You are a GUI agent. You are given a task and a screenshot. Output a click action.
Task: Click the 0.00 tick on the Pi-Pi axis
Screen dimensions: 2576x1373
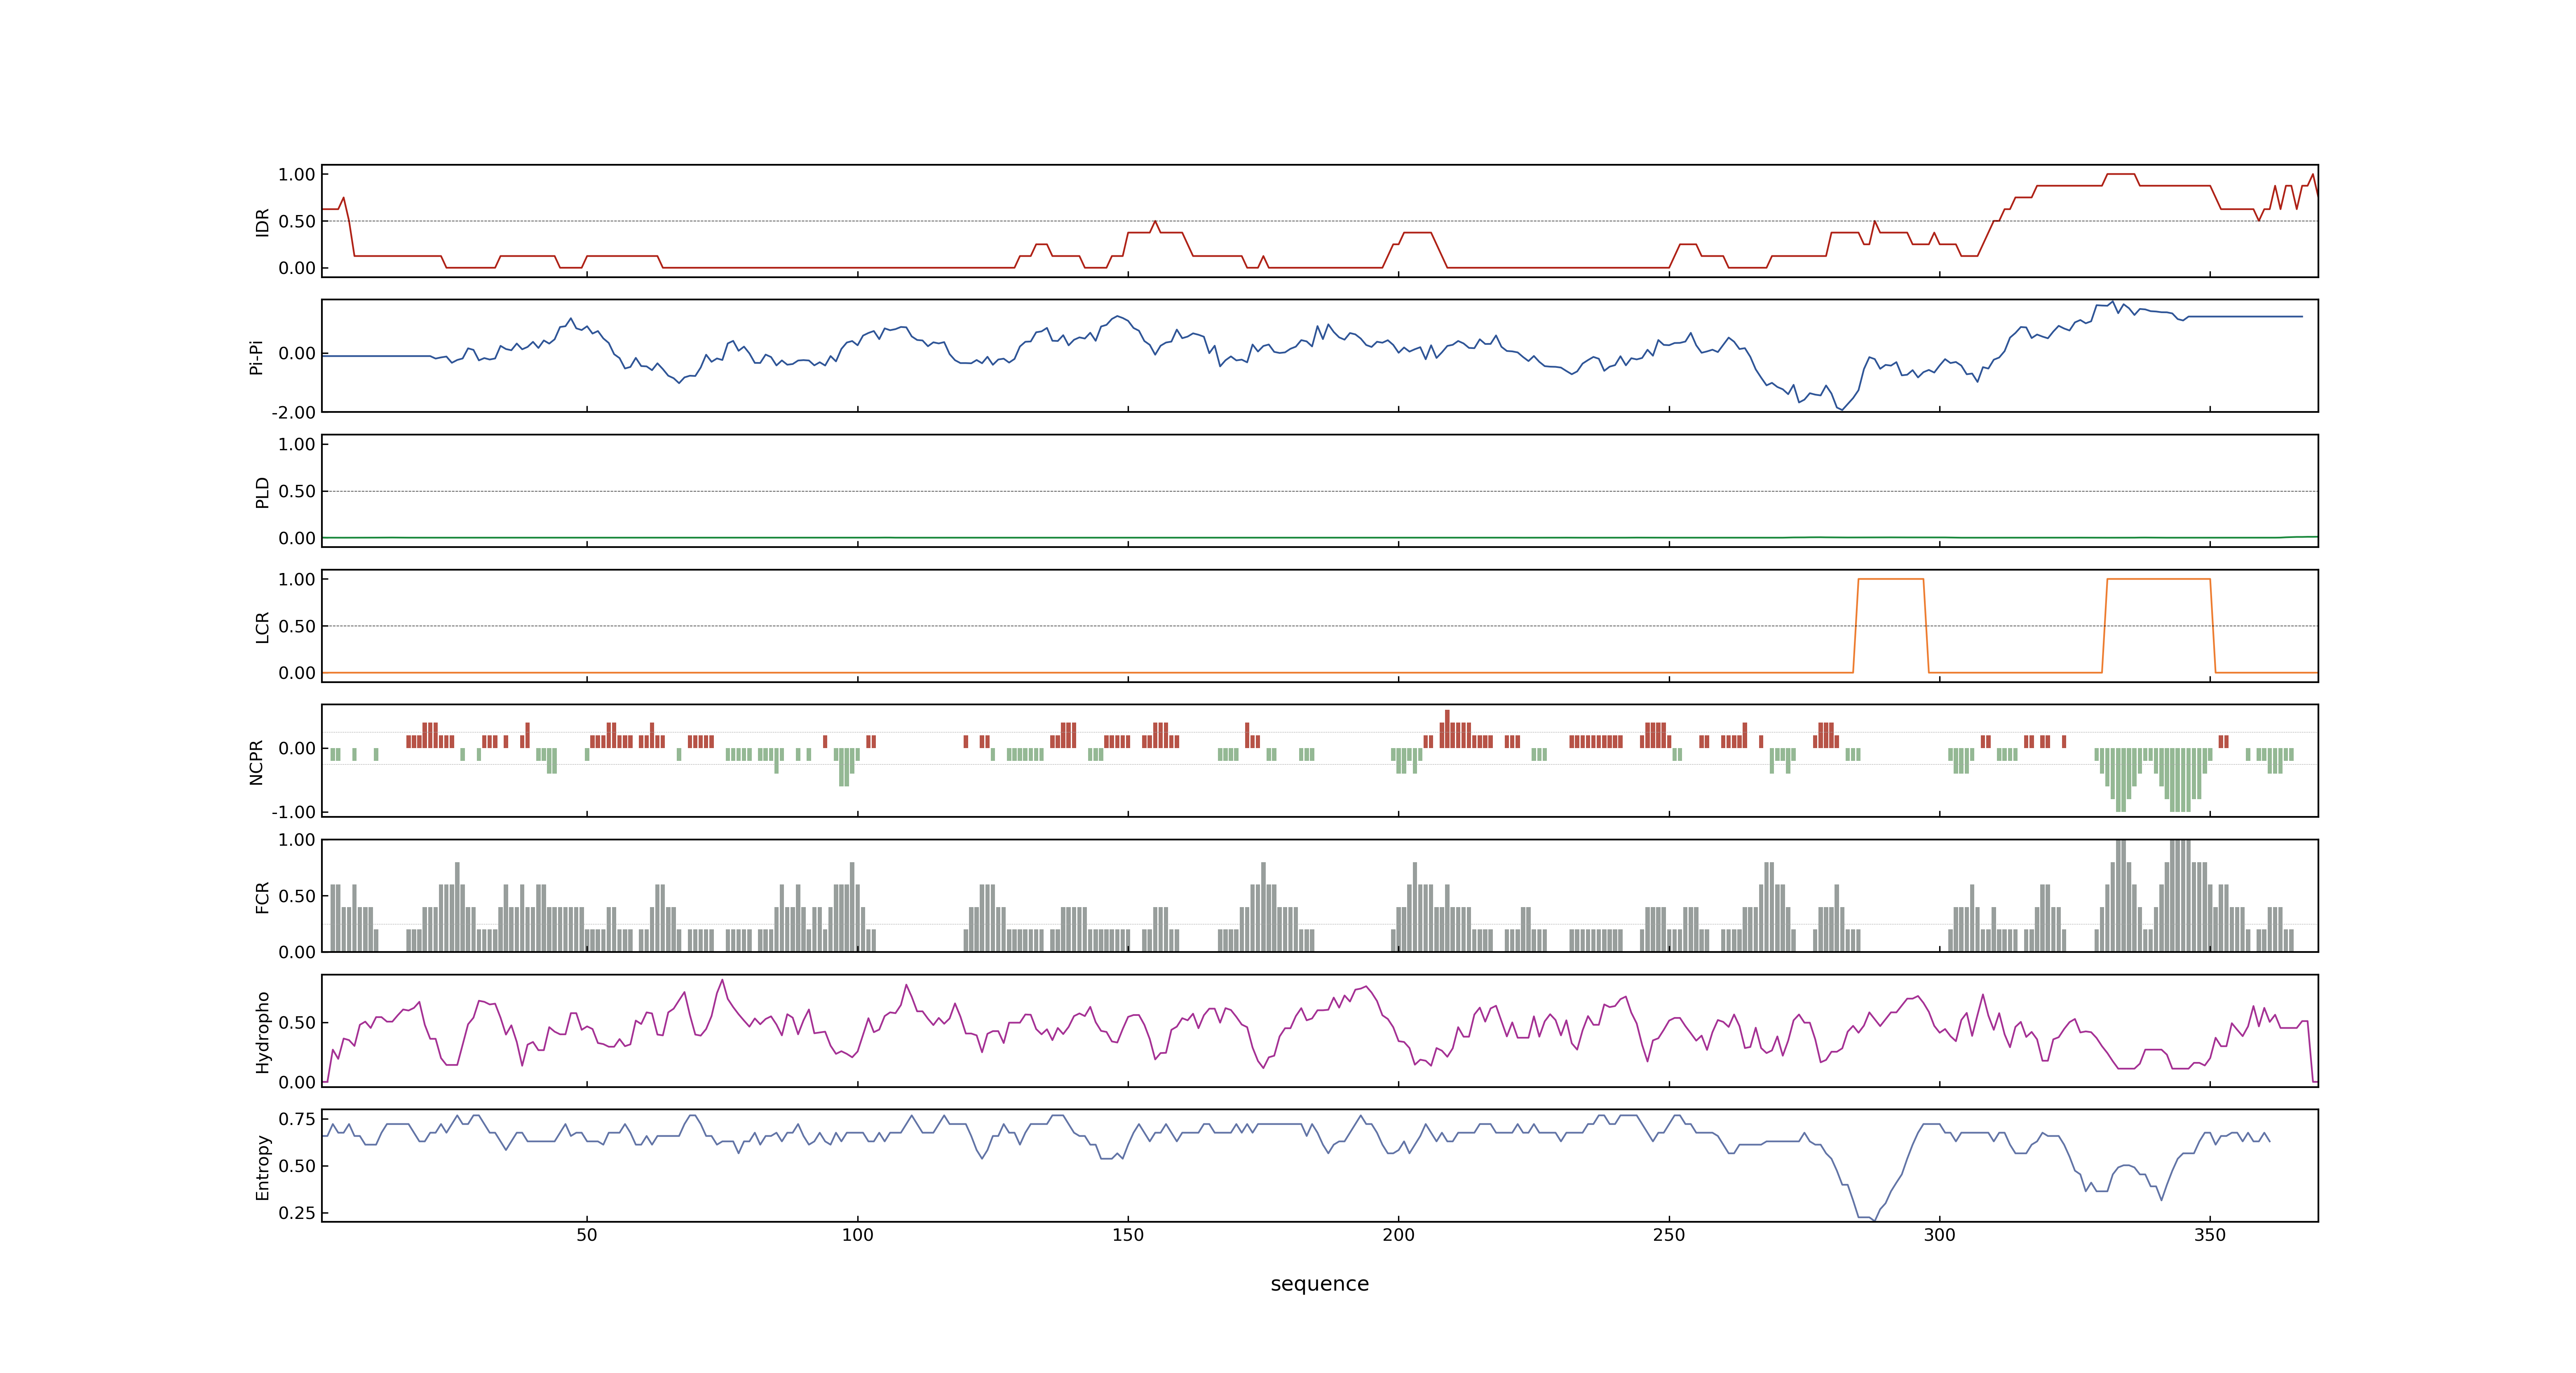297,354
